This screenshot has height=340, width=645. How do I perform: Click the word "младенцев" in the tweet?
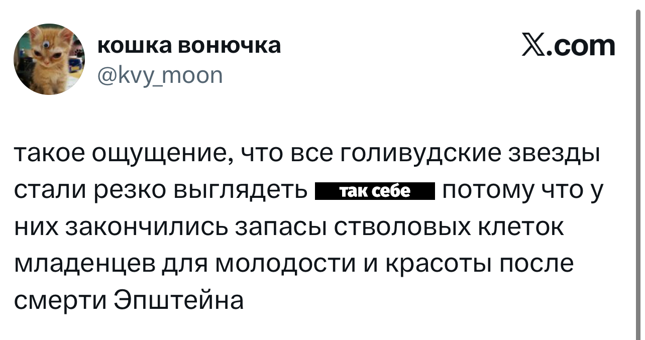click(83, 264)
